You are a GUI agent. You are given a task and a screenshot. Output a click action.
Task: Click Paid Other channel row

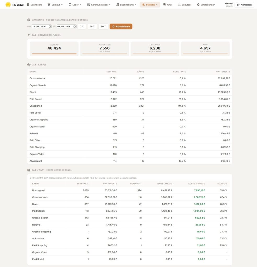130,140
